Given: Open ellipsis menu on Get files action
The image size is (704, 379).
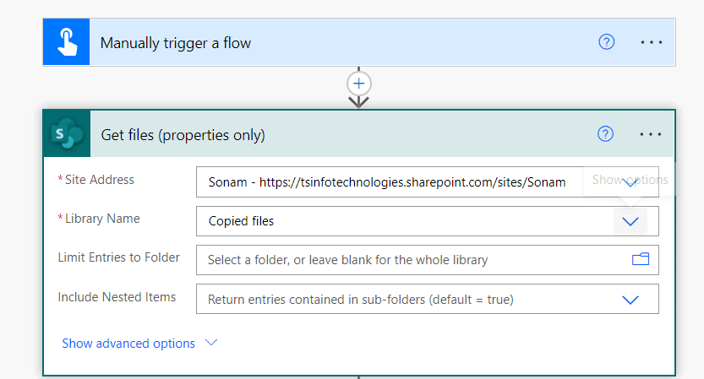Looking at the screenshot, I should coord(651,133).
